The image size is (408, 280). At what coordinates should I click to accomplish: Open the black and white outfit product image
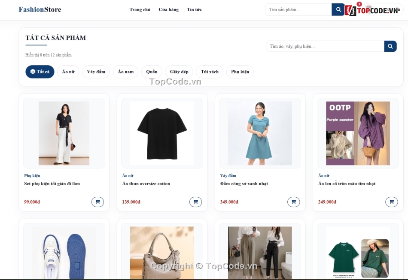tap(64, 133)
